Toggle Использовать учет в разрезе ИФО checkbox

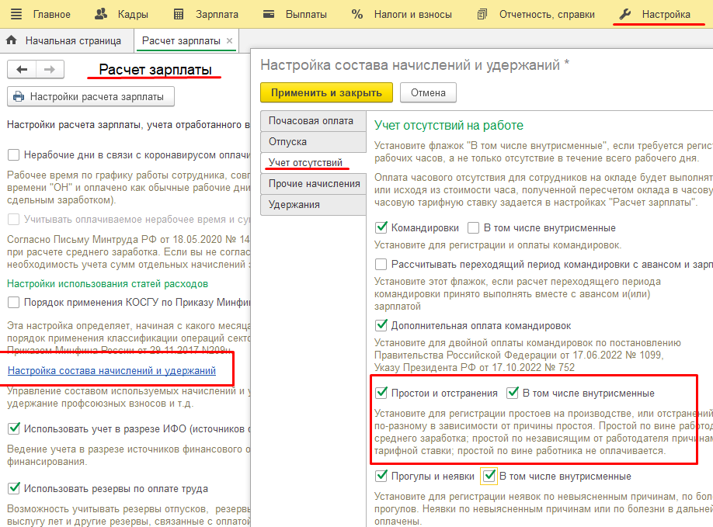coord(14,428)
